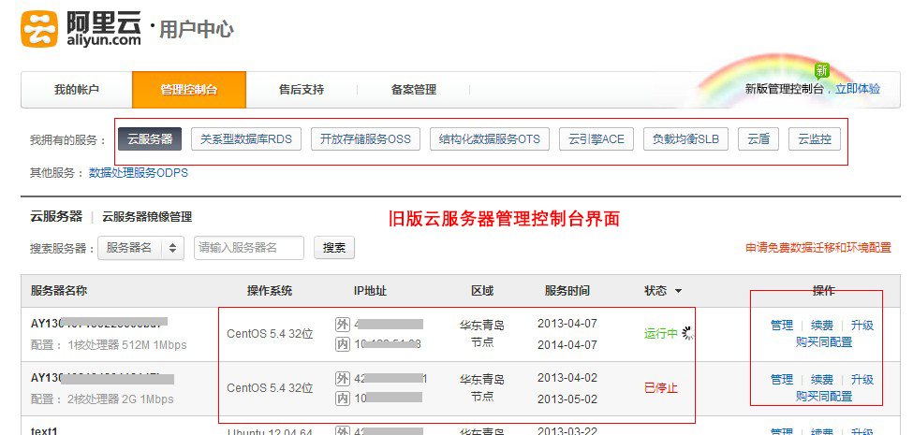The height and width of the screenshot is (435, 913).
Task: Open 开放存储服务OSS service
Action: (365, 139)
